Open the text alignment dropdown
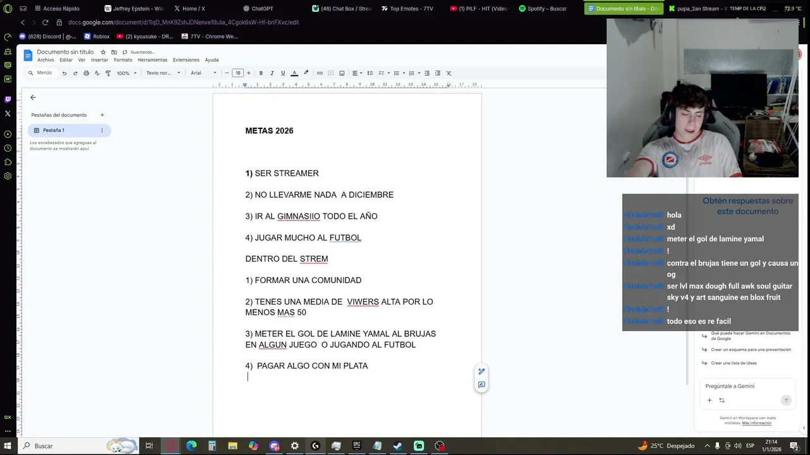The width and height of the screenshot is (810, 455). [357, 73]
